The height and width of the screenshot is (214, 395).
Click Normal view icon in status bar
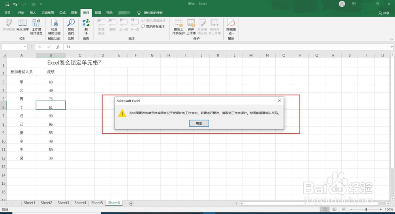325,210
